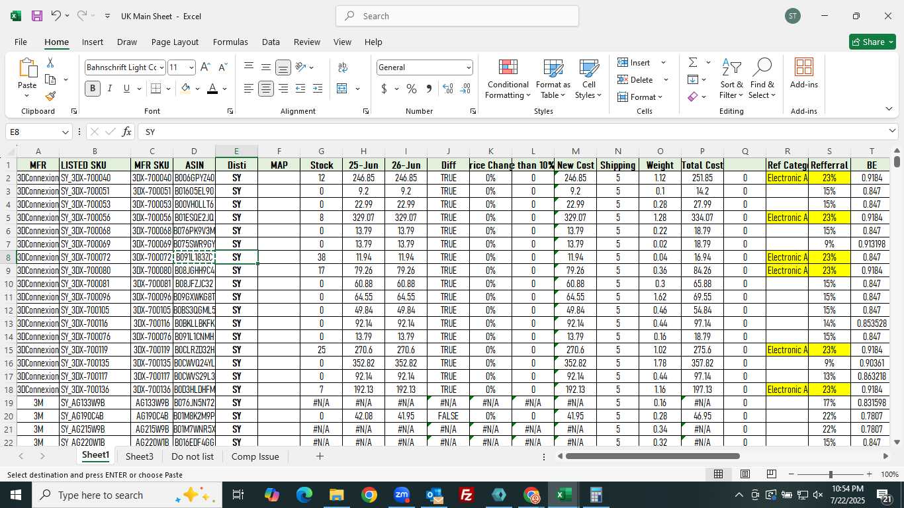This screenshot has height=508, width=904.
Task: Click the AutoSum sigma icon
Action: [x=693, y=63]
